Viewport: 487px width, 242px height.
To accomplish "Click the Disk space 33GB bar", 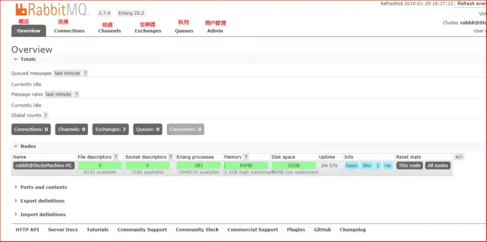I will click(294, 166).
